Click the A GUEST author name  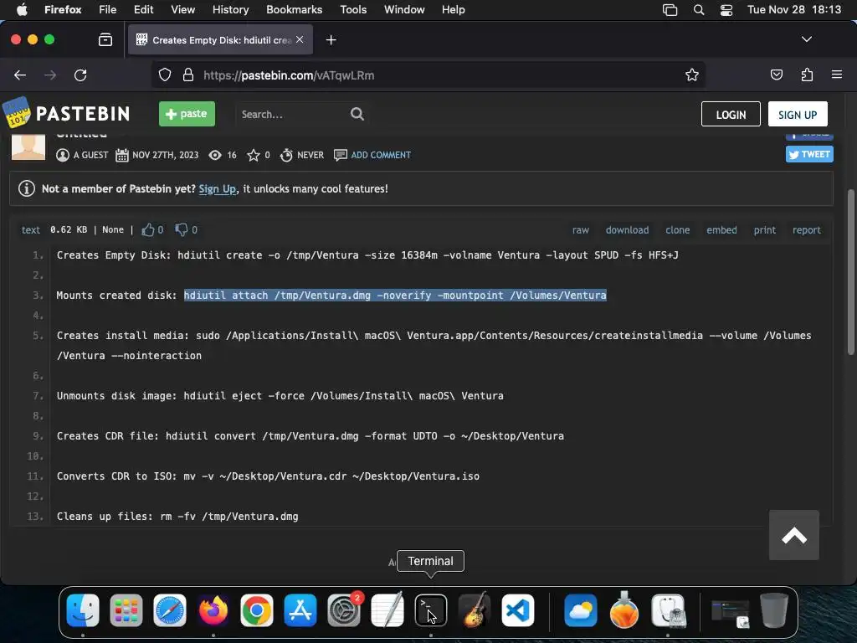coord(90,155)
